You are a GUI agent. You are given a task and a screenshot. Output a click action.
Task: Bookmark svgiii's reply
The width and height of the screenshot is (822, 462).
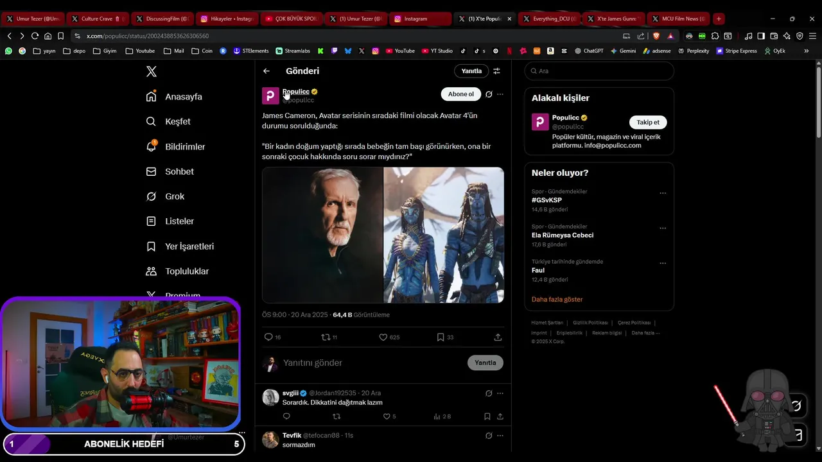(x=487, y=416)
